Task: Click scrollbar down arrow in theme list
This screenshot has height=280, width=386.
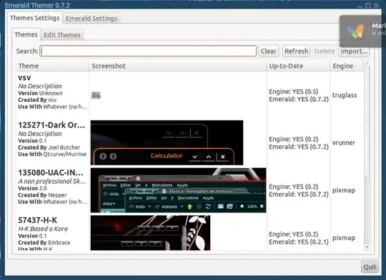Action: pyautogui.click(x=367, y=247)
